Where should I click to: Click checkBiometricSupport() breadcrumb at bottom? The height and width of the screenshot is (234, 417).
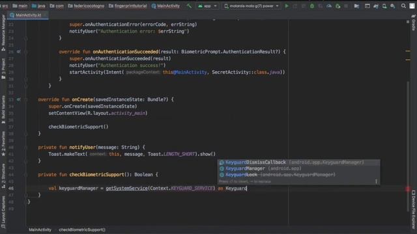pyautogui.click(x=82, y=229)
